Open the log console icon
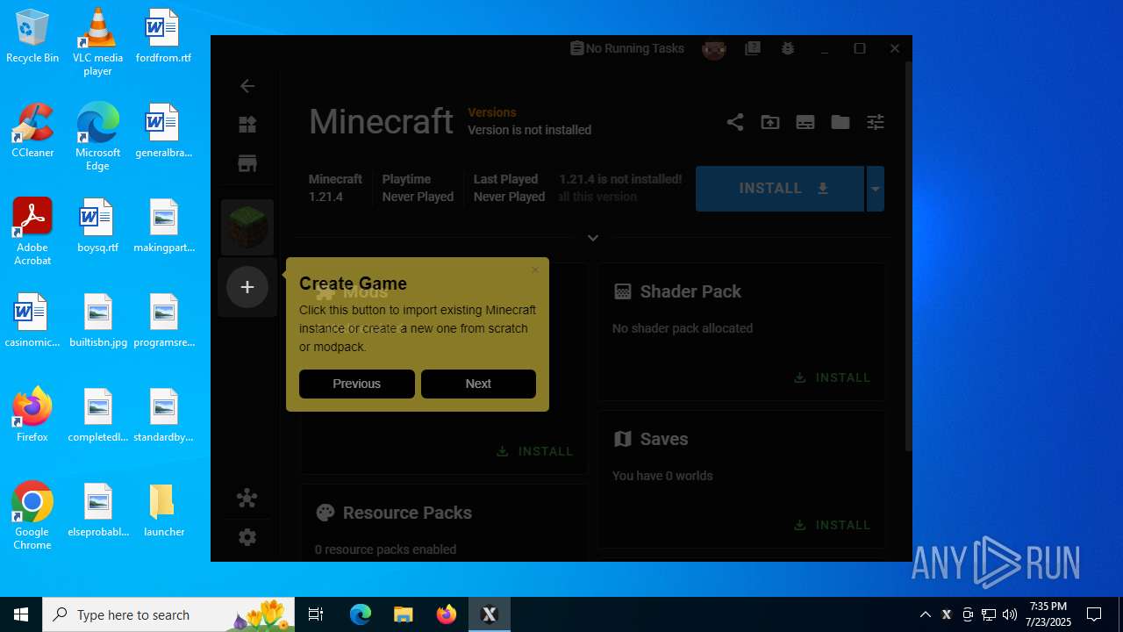The width and height of the screenshot is (1123, 632). [805, 122]
